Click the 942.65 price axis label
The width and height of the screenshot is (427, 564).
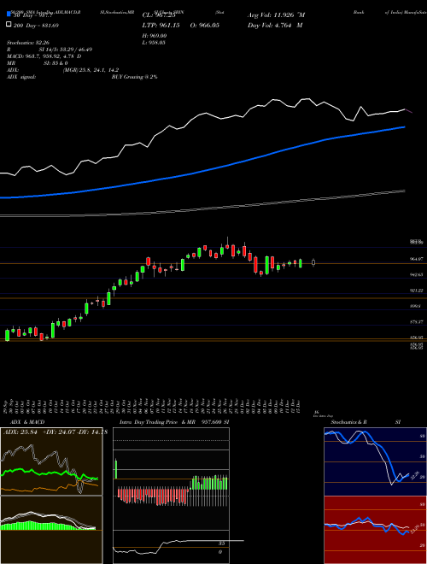coord(417,274)
